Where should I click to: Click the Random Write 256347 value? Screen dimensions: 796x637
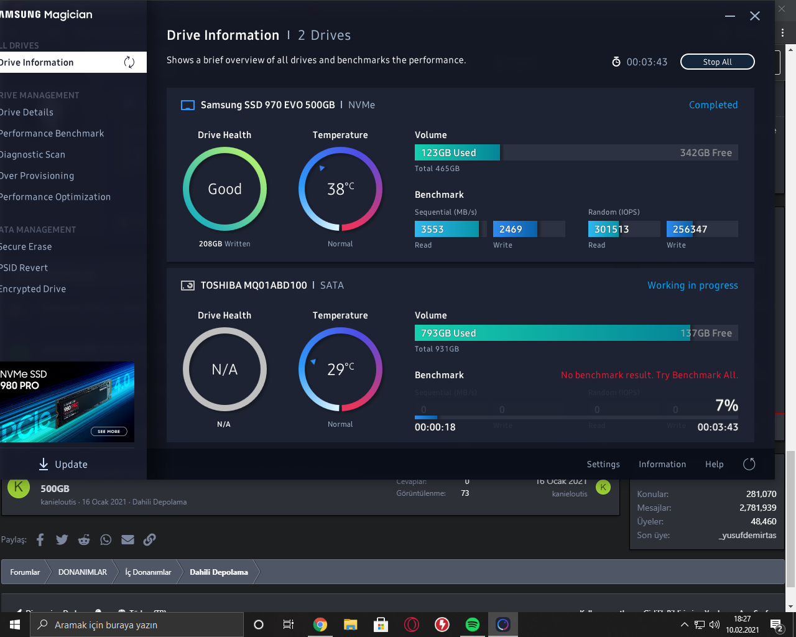[690, 229]
